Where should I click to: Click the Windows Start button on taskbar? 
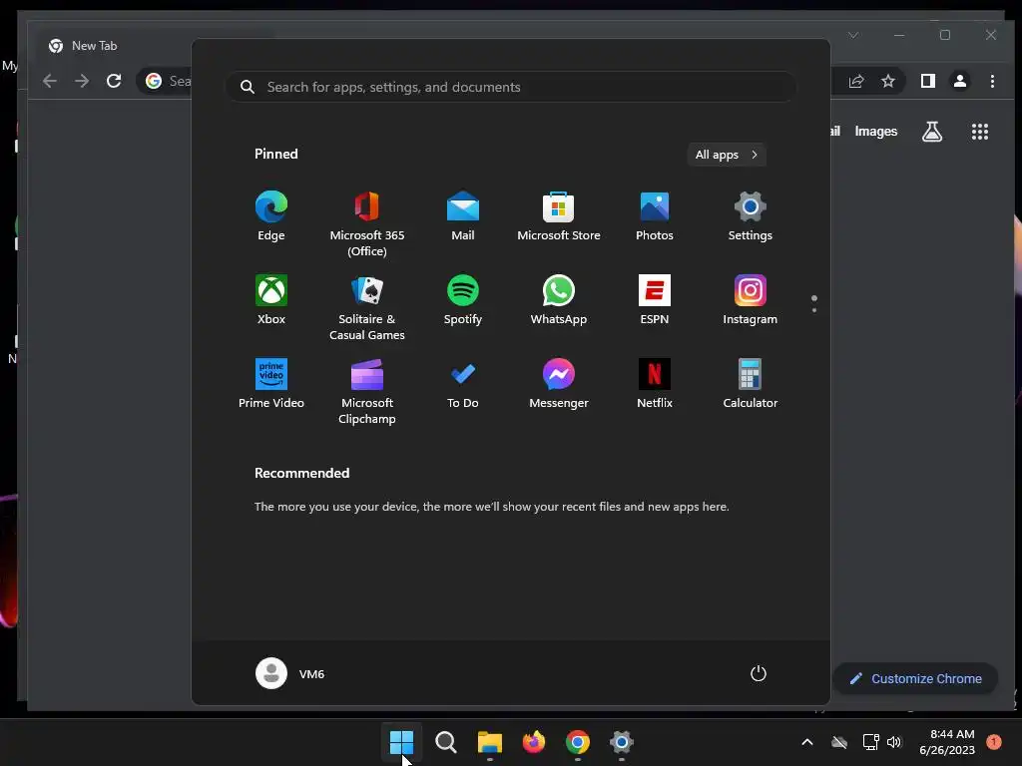tap(401, 742)
